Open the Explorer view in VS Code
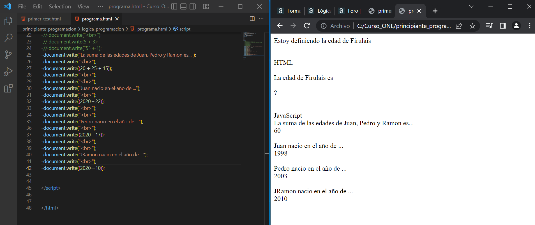The image size is (535, 225). 8,21
